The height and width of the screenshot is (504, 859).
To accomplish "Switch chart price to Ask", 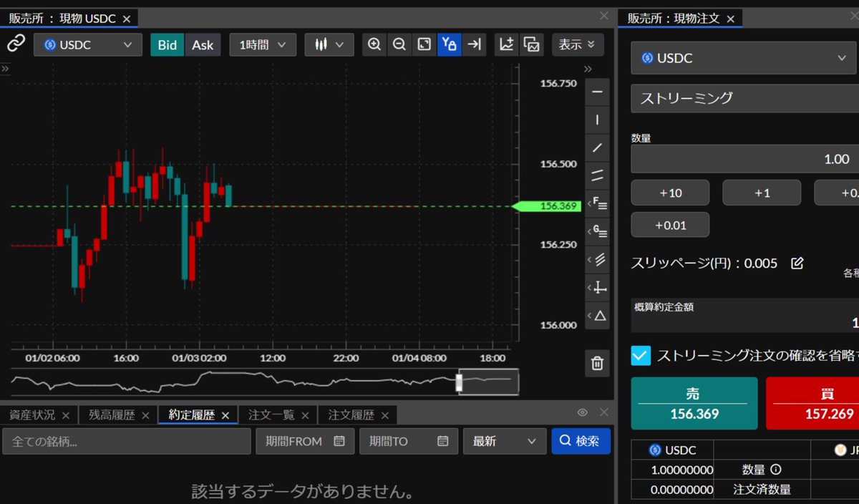I will (203, 44).
